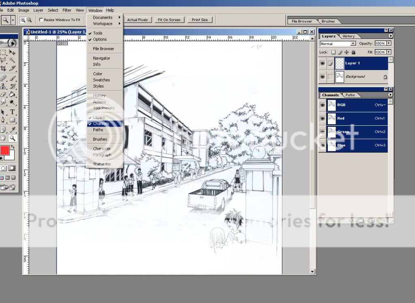Toggle Lock image pixels brush icon
The height and width of the screenshot is (303, 415).
click(x=340, y=52)
